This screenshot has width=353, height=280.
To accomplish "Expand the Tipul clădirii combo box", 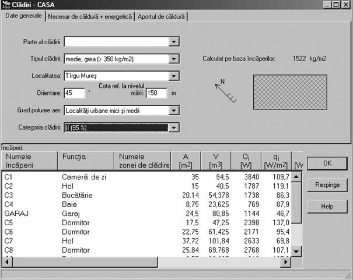I will tap(174, 59).
